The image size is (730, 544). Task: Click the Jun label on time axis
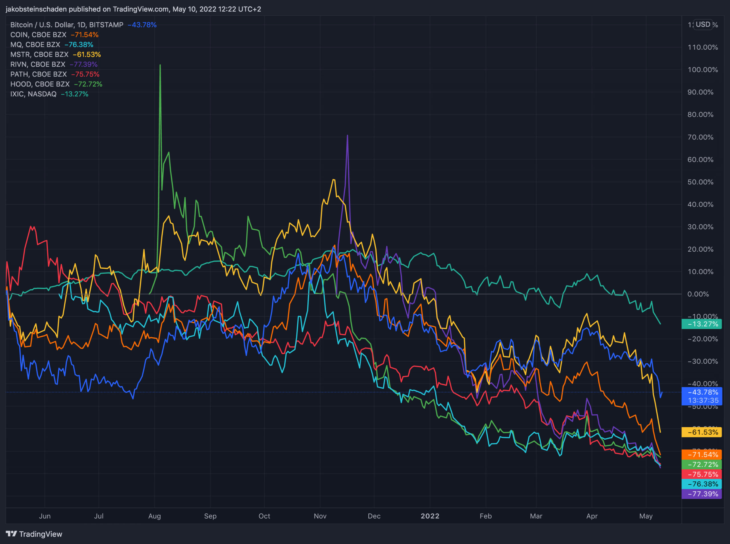point(45,516)
